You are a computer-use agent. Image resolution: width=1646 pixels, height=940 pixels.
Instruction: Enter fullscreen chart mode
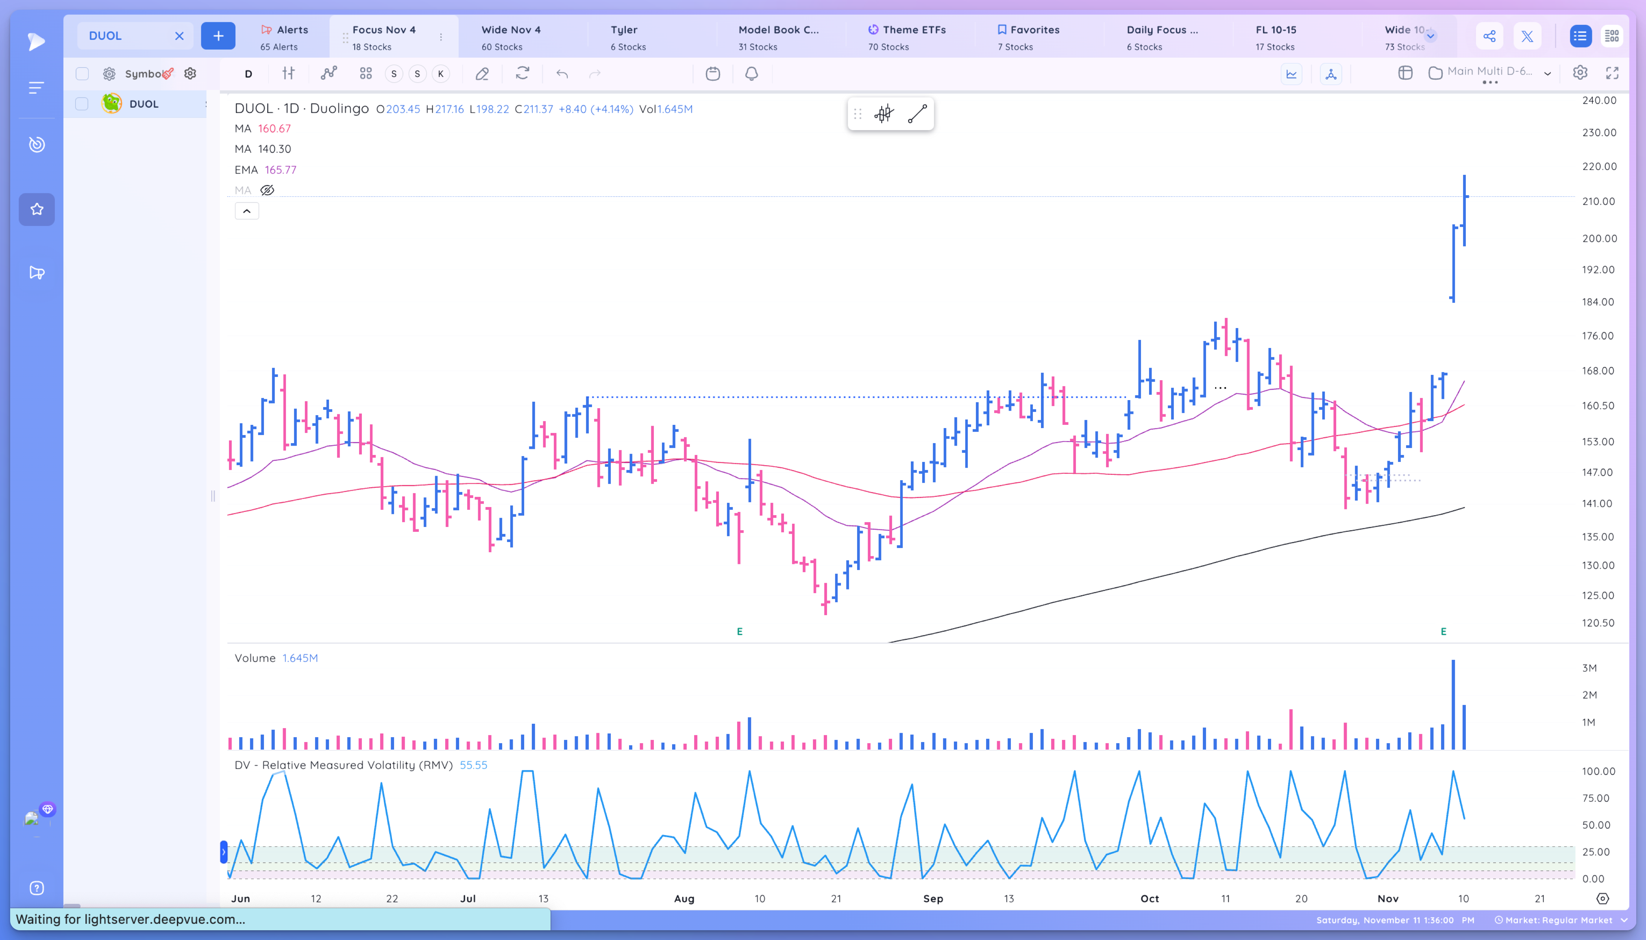tap(1612, 73)
